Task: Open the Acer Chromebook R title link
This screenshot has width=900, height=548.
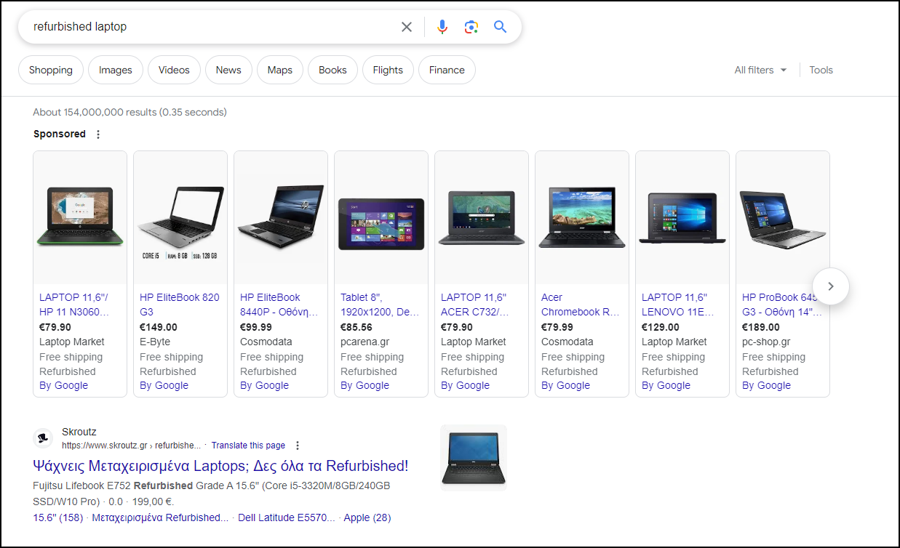Action: [x=581, y=305]
